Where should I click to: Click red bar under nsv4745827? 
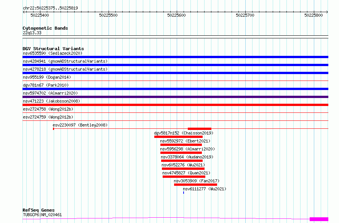click(184, 177)
